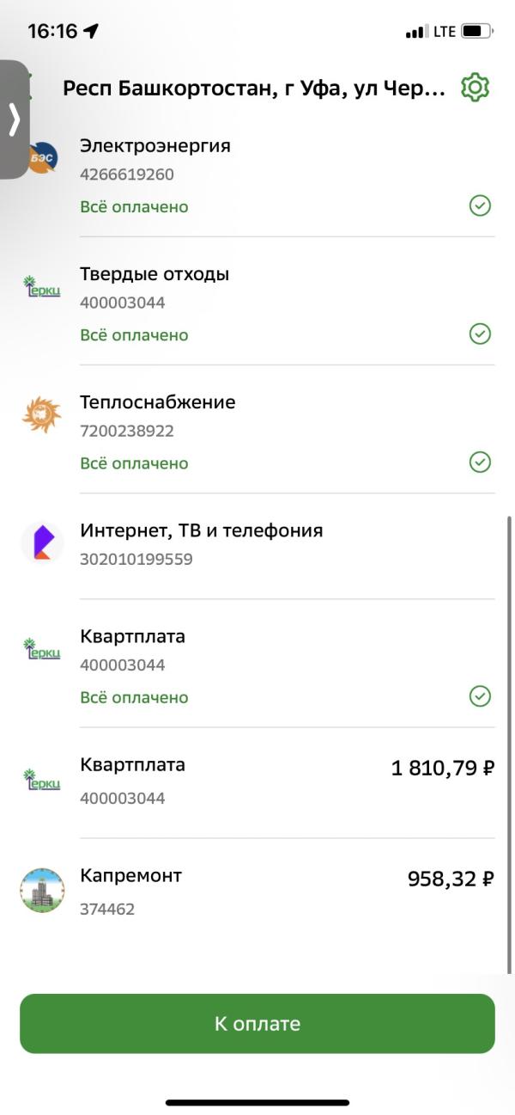Open settings via the green gear icon
Image resolution: width=515 pixels, height=1115 pixels.
tap(475, 88)
